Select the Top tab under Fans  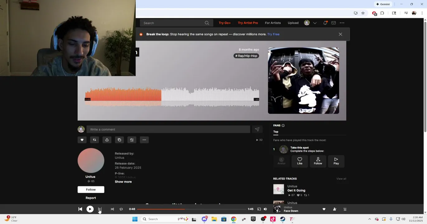pyautogui.click(x=276, y=132)
